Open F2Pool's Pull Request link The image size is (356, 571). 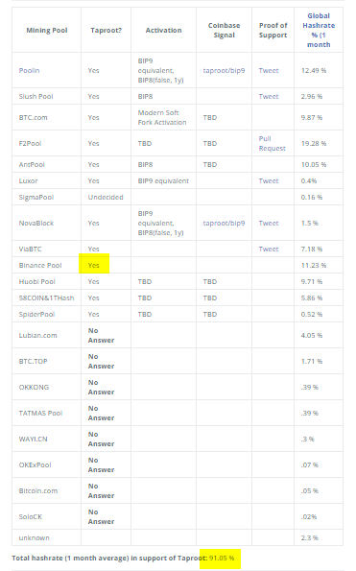(x=272, y=144)
